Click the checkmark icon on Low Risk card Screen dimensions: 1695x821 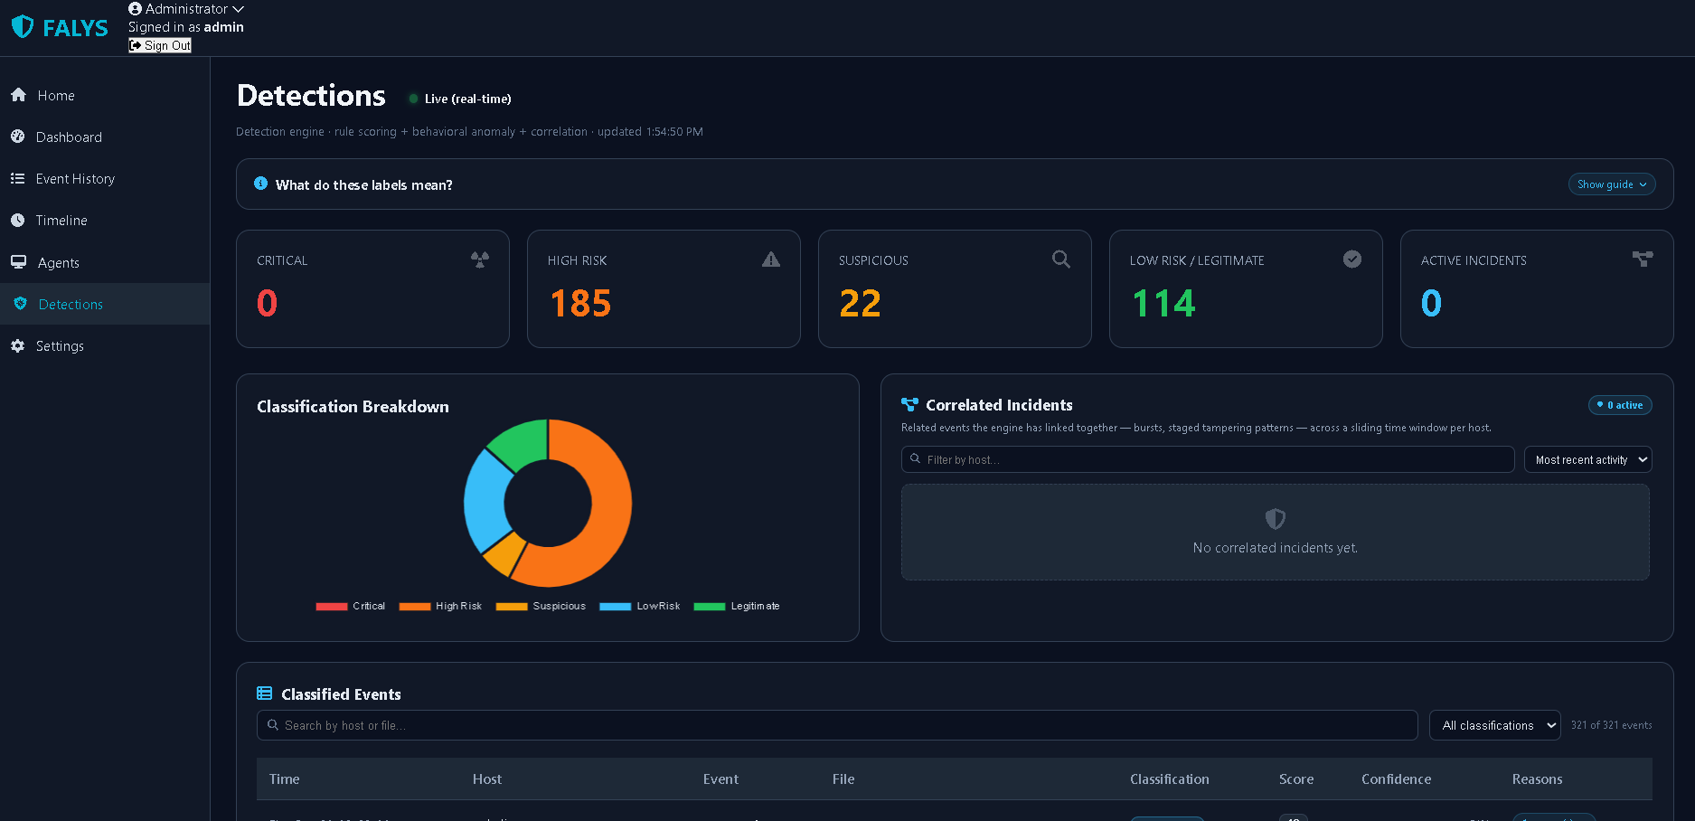(x=1352, y=260)
